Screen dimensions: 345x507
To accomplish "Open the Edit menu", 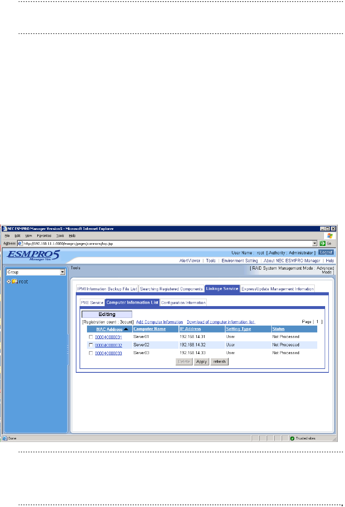I will [18, 235].
